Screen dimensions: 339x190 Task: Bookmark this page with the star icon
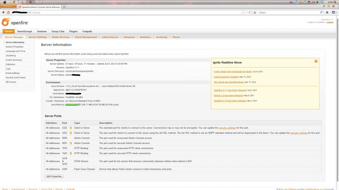pyautogui.click(x=243, y=13)
